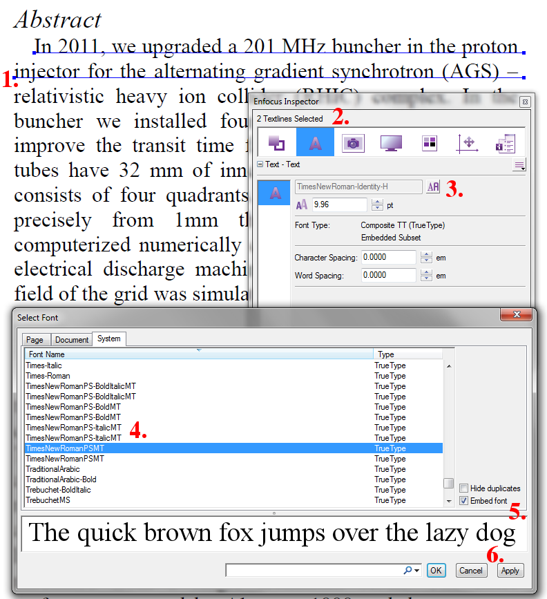Click the font list scrollbar thumb

point(448,483)
